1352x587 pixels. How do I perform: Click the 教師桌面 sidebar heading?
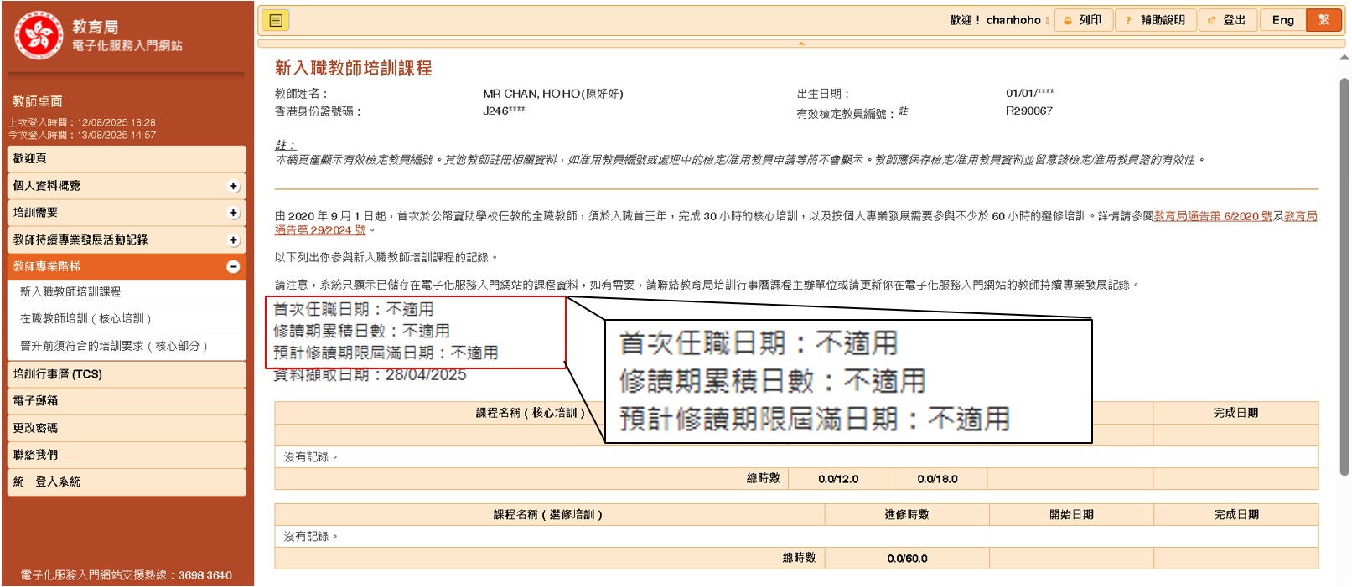(x=37, y=101)
